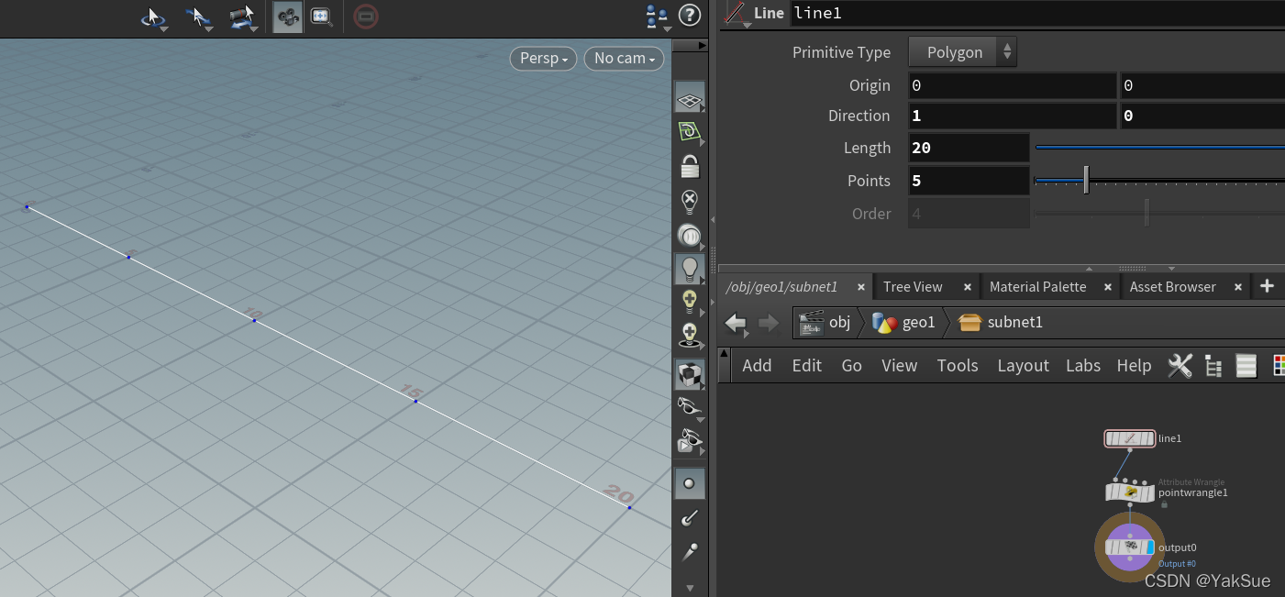
Task: Close the Material Palette tab
Action: click(x=1108, y=287)
